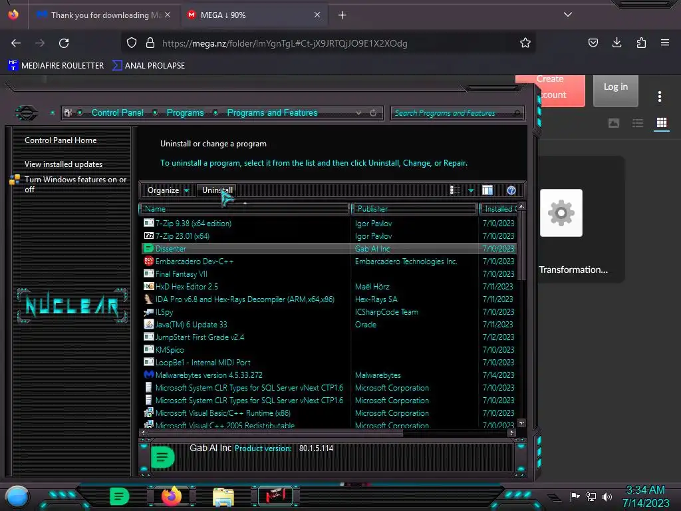Reload the MEGA page

(x=64, y=43)
